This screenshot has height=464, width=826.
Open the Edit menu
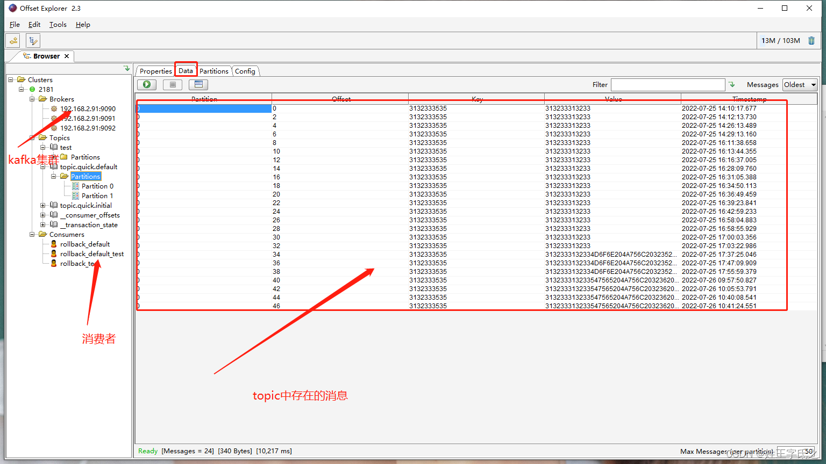(34, 24)
